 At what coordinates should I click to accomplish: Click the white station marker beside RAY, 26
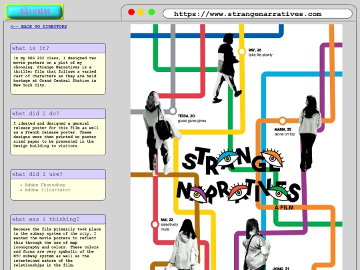[x=241, y=51]
